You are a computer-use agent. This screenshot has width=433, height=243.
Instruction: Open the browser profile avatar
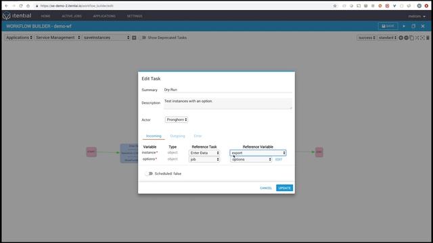click(x=419, y=5)
